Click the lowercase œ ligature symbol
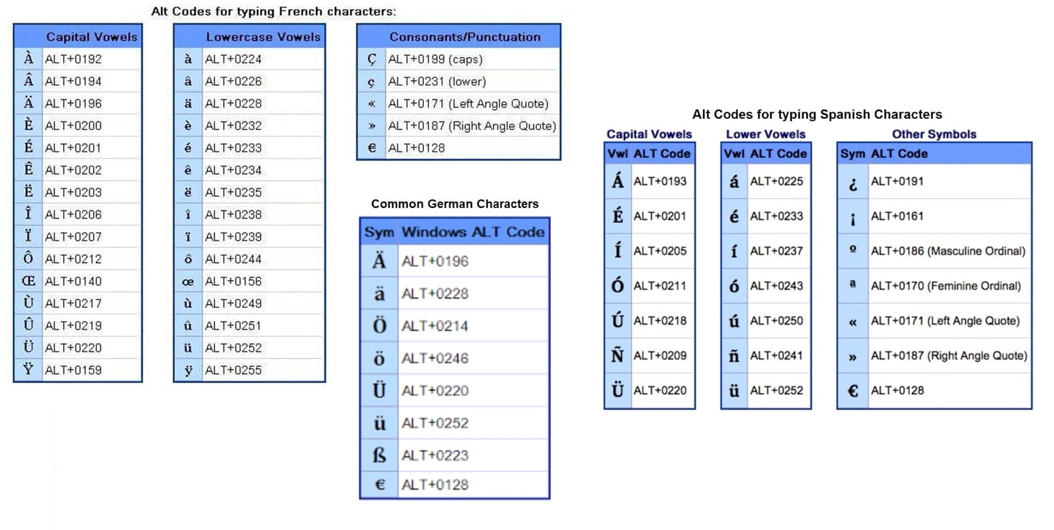 click(x=188, y=282)
